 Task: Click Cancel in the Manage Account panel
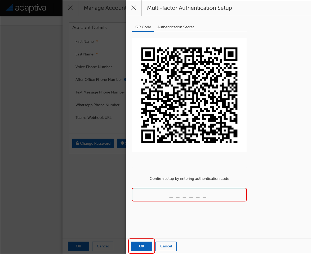[x=103, y=246]
